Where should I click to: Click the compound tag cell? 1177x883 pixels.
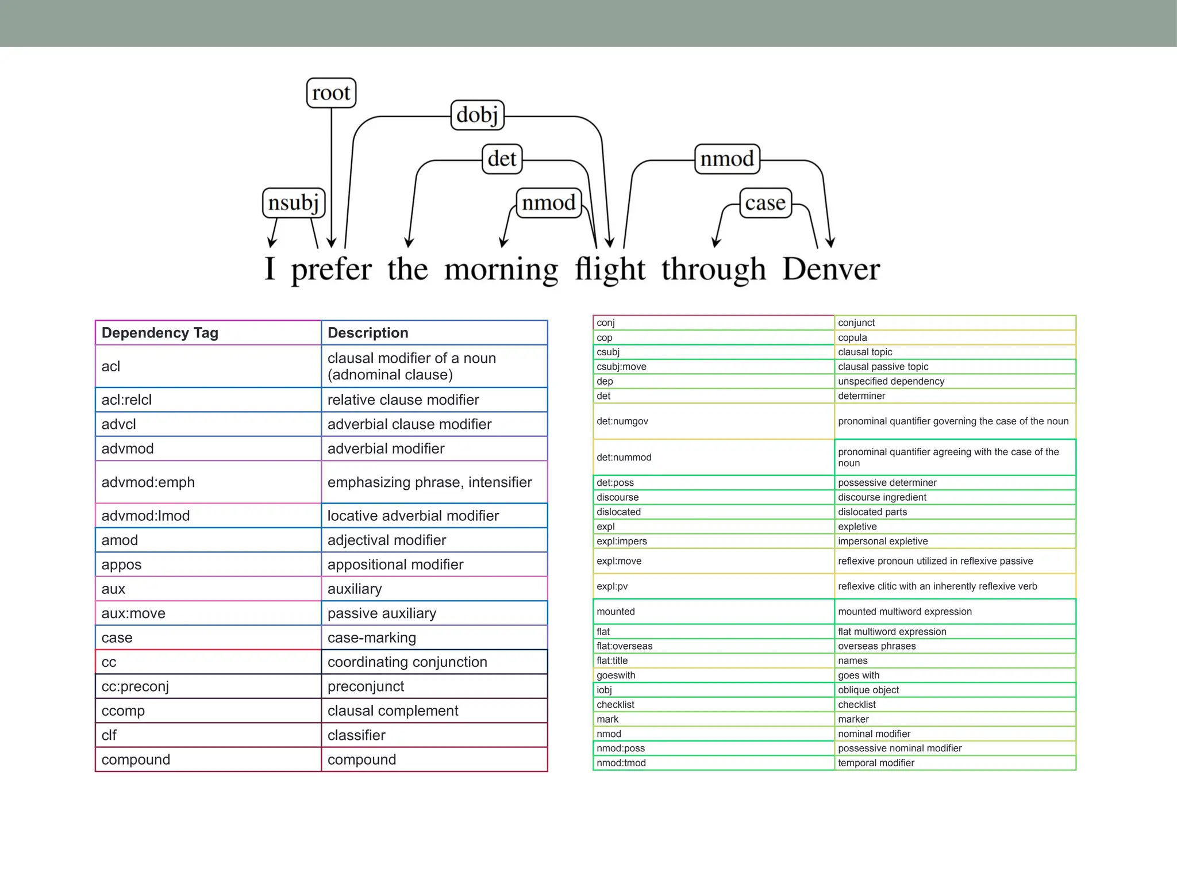pyautogui.click(x=207, y=759)
